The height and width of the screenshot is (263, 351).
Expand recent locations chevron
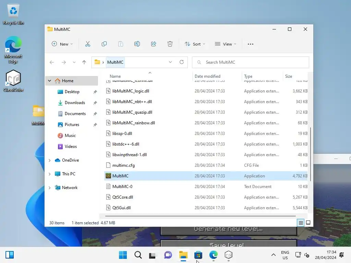click(x=74, y=62)
